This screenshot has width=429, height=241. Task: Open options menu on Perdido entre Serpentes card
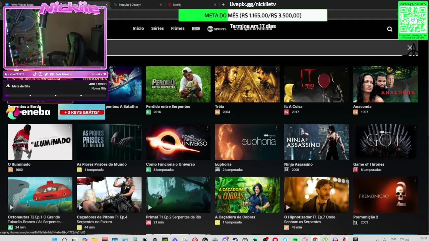coord(208,70)
